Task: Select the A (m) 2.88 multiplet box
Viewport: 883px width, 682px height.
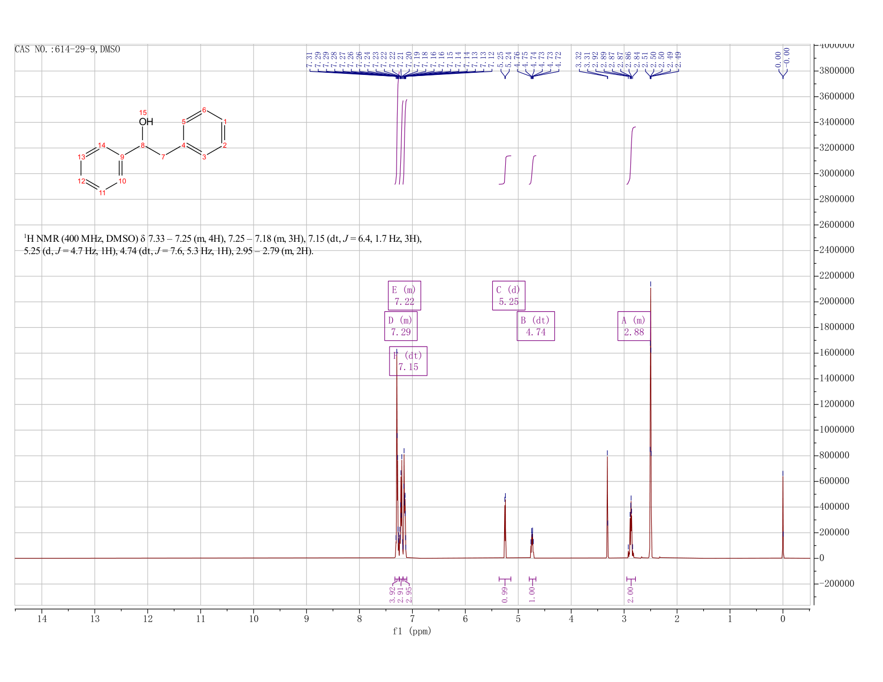Action: pos(634,326)
